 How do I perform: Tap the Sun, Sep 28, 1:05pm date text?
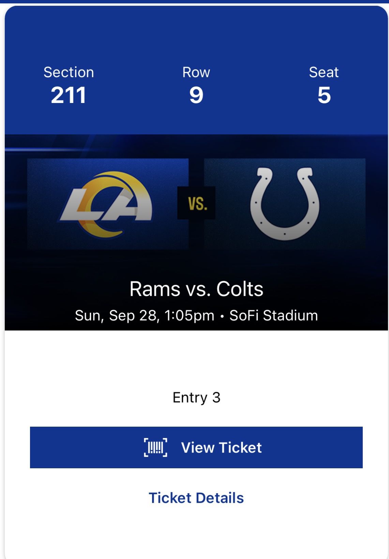point(144,315)
